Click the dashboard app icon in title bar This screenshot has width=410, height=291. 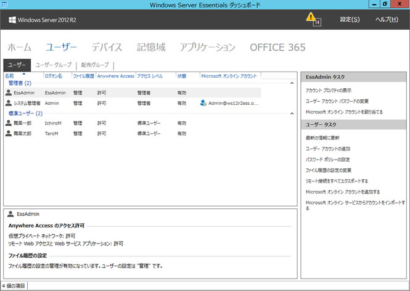coord(4,4)
